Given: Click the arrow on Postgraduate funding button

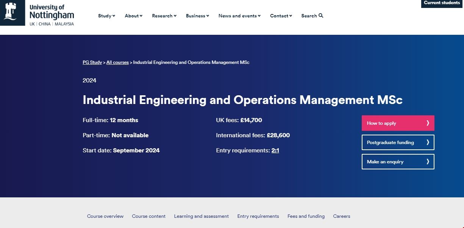Looking at the screenshot, I should pos(428,142).
